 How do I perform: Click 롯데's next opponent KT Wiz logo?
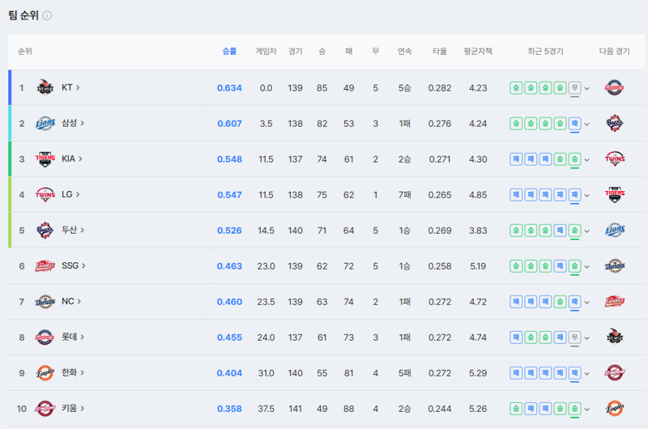pos(615,337)
